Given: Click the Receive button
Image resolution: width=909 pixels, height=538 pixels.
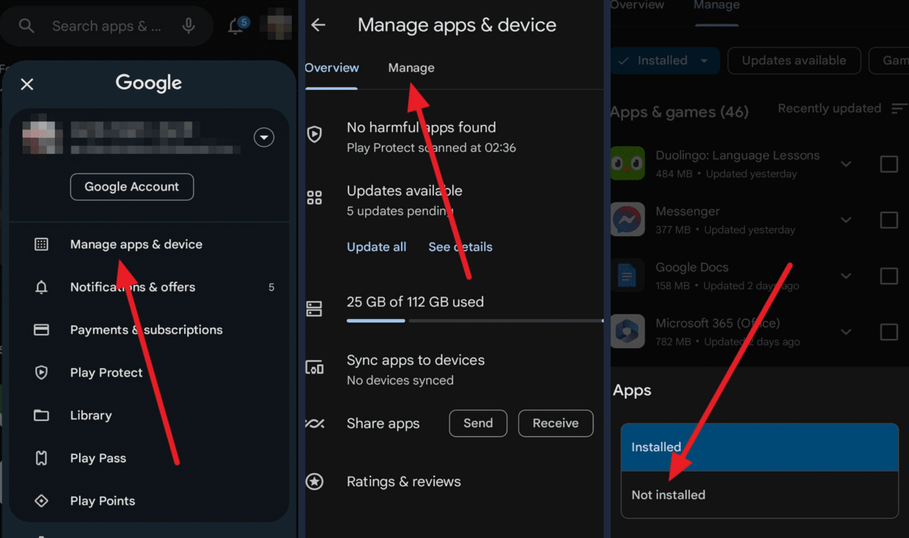Looking at the screenshot, I should pos(556,423).
